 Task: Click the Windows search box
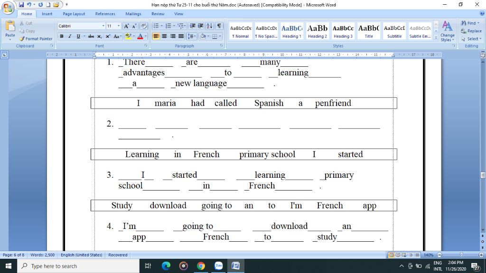pos(78,266)
